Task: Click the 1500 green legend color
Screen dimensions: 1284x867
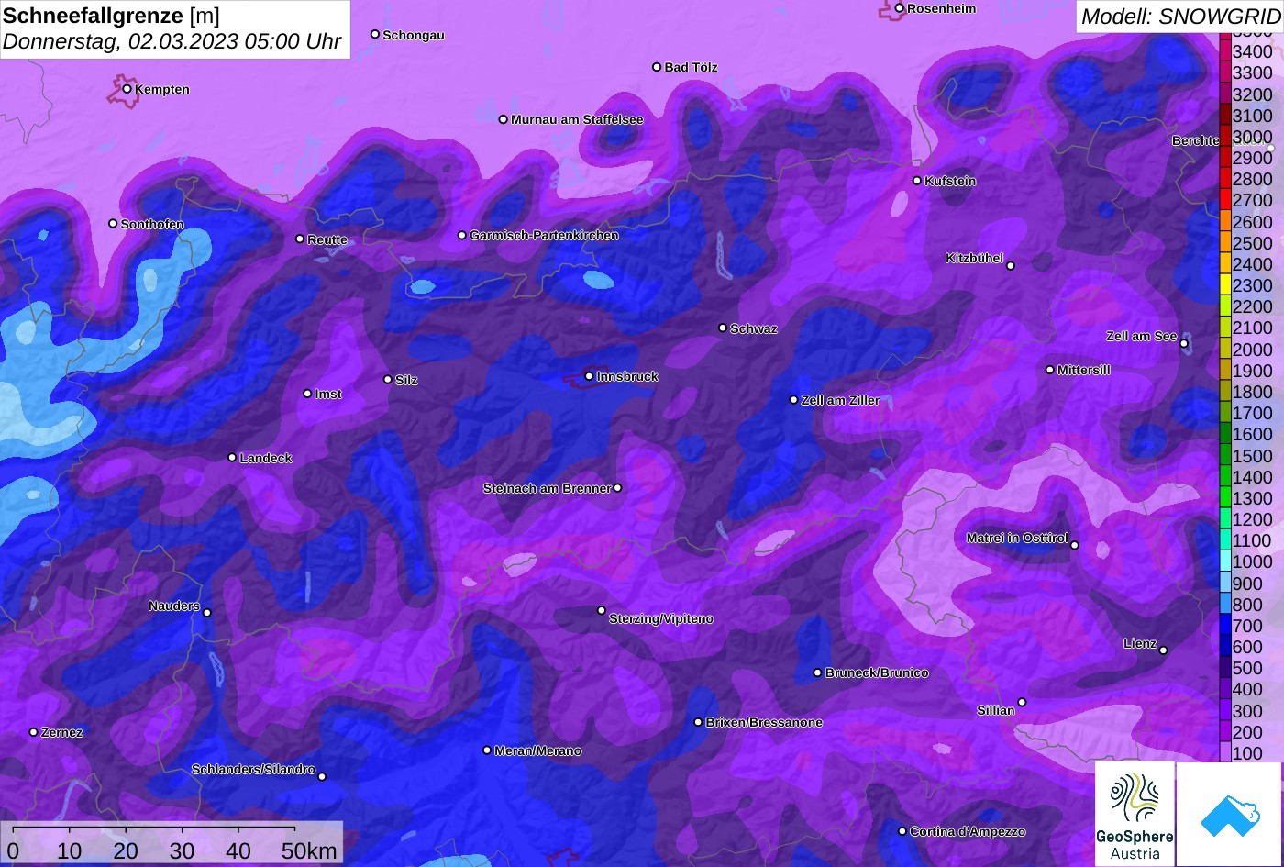Action: [1224, 455]
